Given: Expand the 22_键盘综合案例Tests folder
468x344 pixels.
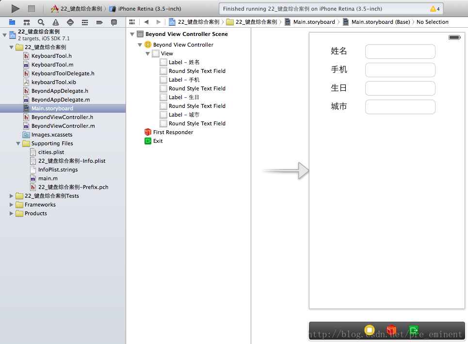Looking at the screenshot, I should pos(11,196).
